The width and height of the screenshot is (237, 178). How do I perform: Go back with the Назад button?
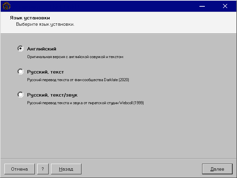(x=66, y=169)
